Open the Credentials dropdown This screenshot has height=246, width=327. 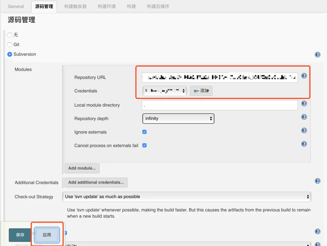(165, 91)
